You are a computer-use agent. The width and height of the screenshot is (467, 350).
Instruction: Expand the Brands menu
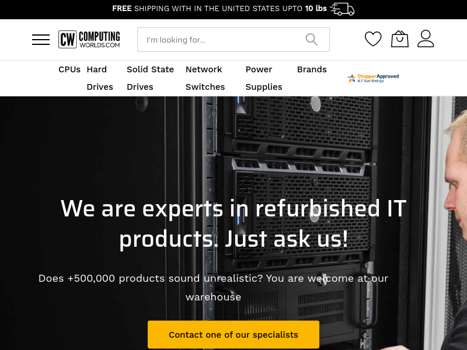(x=312, y=69)
